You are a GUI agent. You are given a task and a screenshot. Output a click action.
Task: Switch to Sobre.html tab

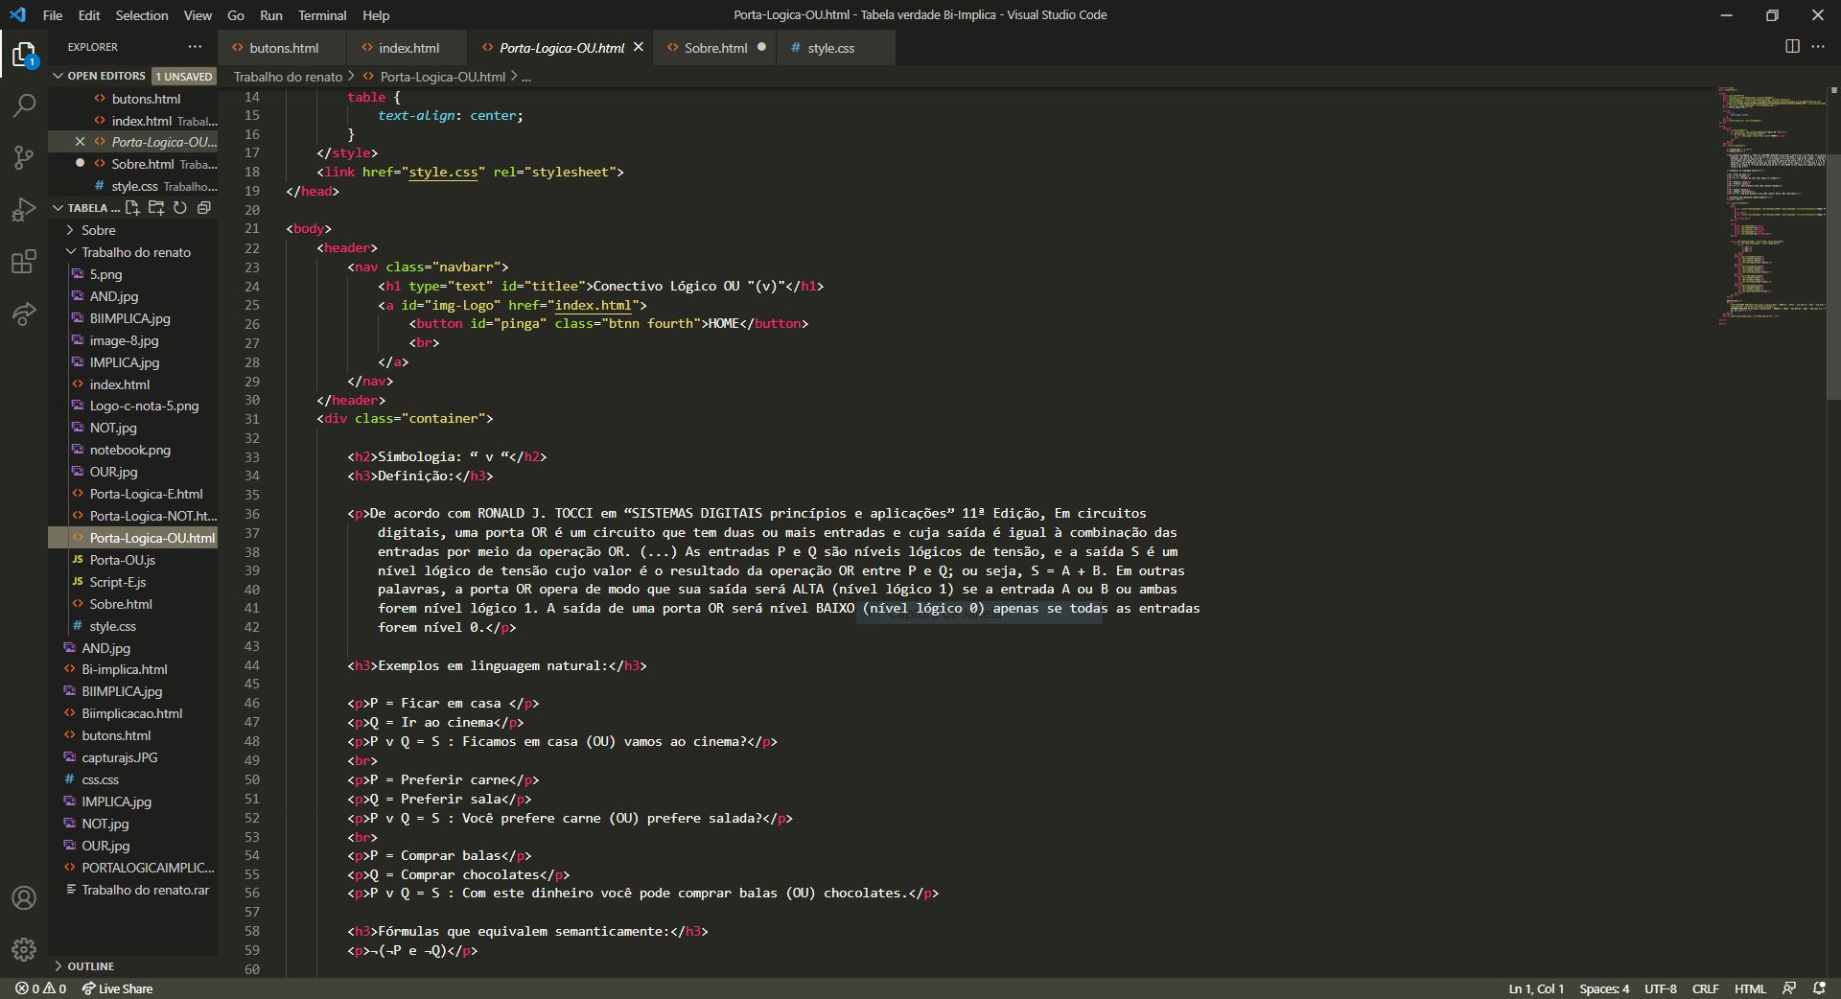click(715, 47)
